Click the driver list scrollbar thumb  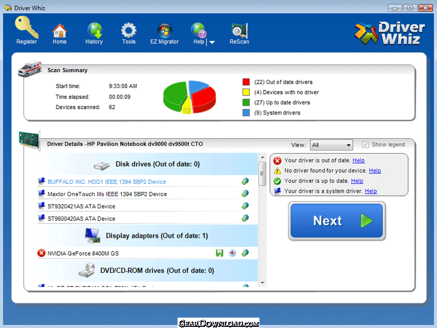coord(262,174)
